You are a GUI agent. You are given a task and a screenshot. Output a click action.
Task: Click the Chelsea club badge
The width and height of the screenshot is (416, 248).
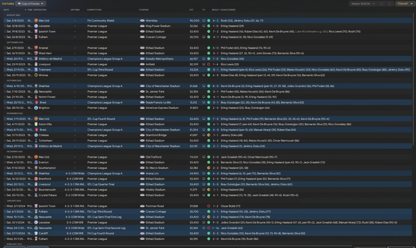(36, 135)
